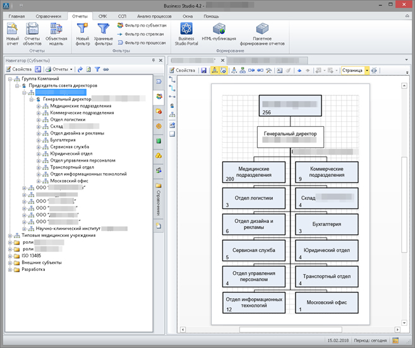Image resolution: width=415 pixels, height=348 pixels.
Task: Open the Отчеты dropdown in Navigator toolbar
Action: coord(59,69)
